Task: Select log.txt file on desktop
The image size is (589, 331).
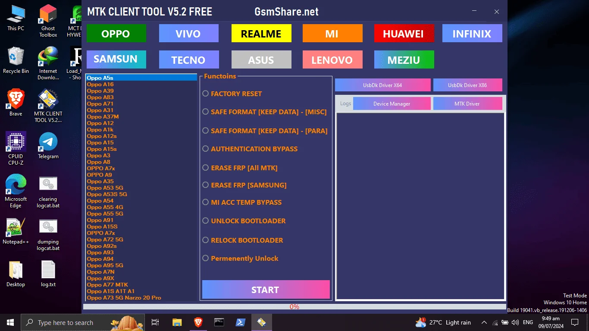Action: coord(48,274)
